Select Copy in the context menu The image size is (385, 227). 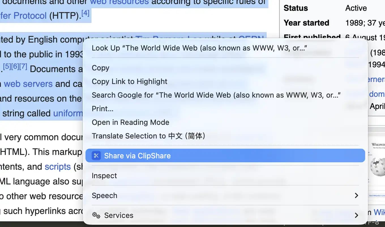tap(225, 68)
